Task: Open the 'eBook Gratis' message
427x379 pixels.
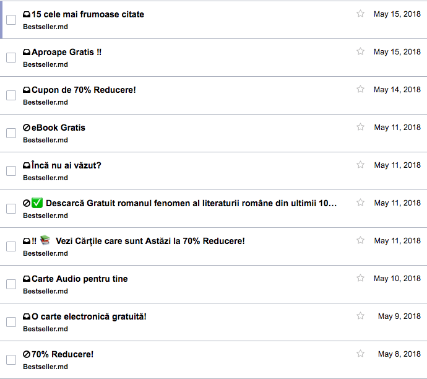Action: (58, 128)
